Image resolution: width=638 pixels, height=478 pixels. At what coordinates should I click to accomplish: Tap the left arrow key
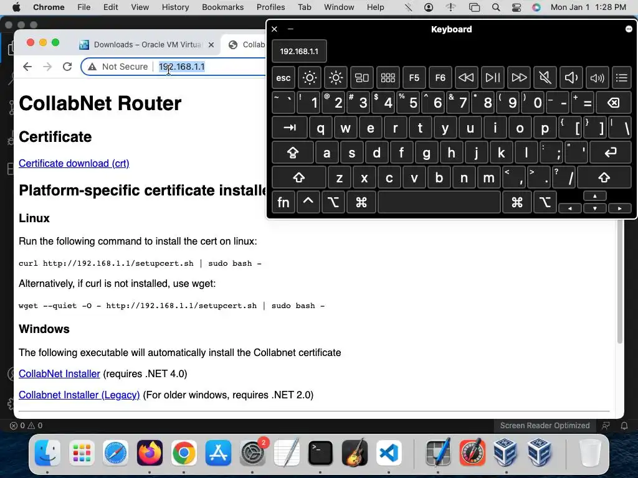[570, 208]
